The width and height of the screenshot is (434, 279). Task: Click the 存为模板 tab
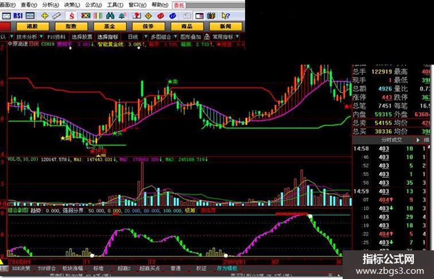227,268
